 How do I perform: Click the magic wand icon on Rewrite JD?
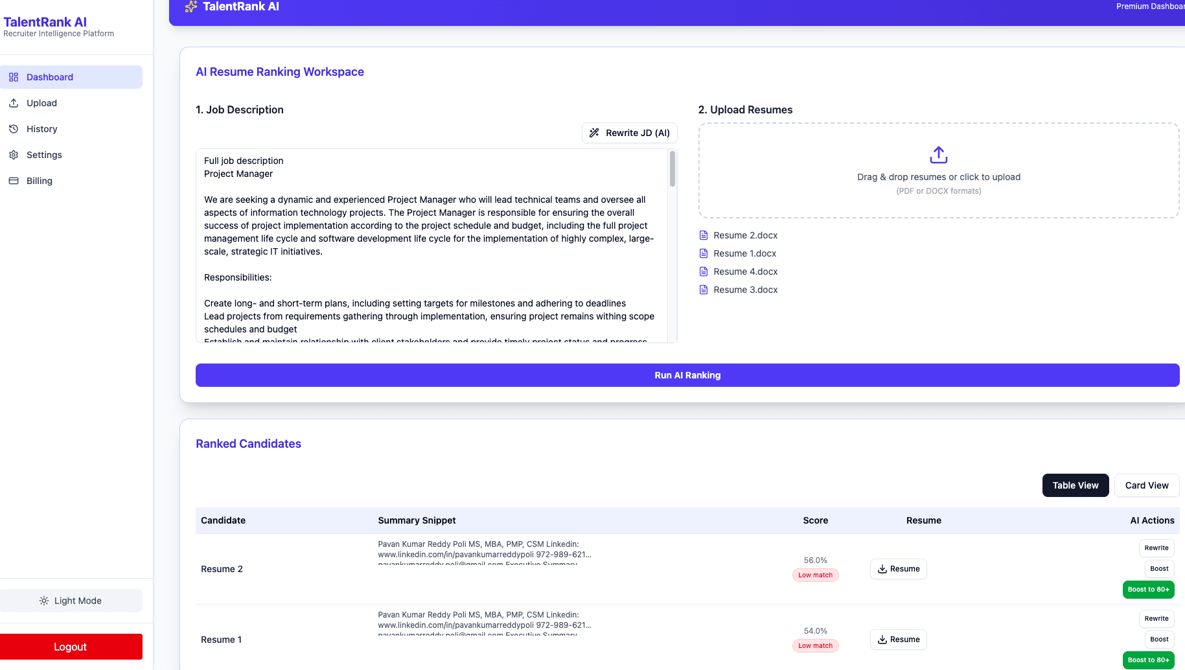595,133
